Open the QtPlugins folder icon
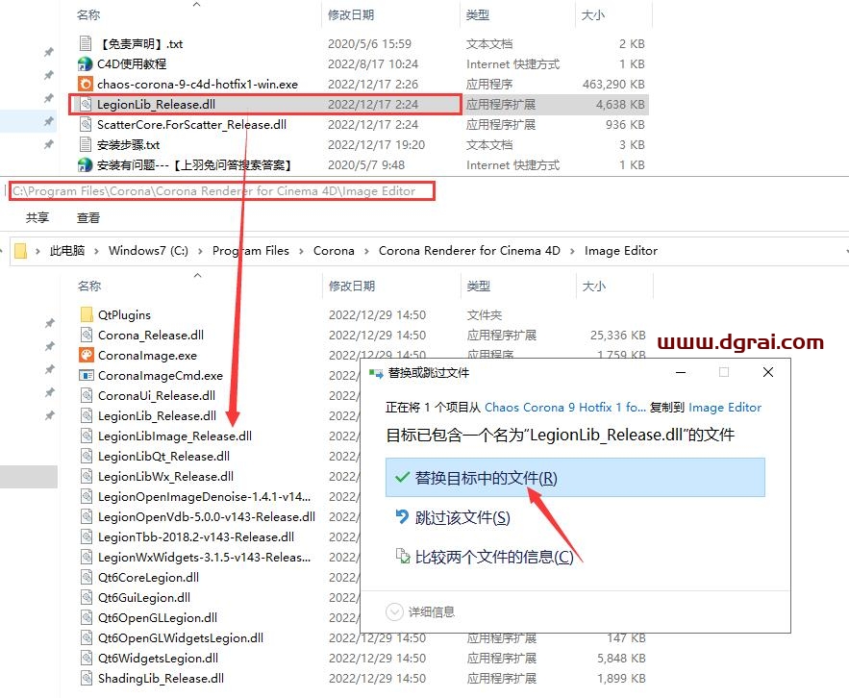The image size is (849, 698). coord(86,314)
